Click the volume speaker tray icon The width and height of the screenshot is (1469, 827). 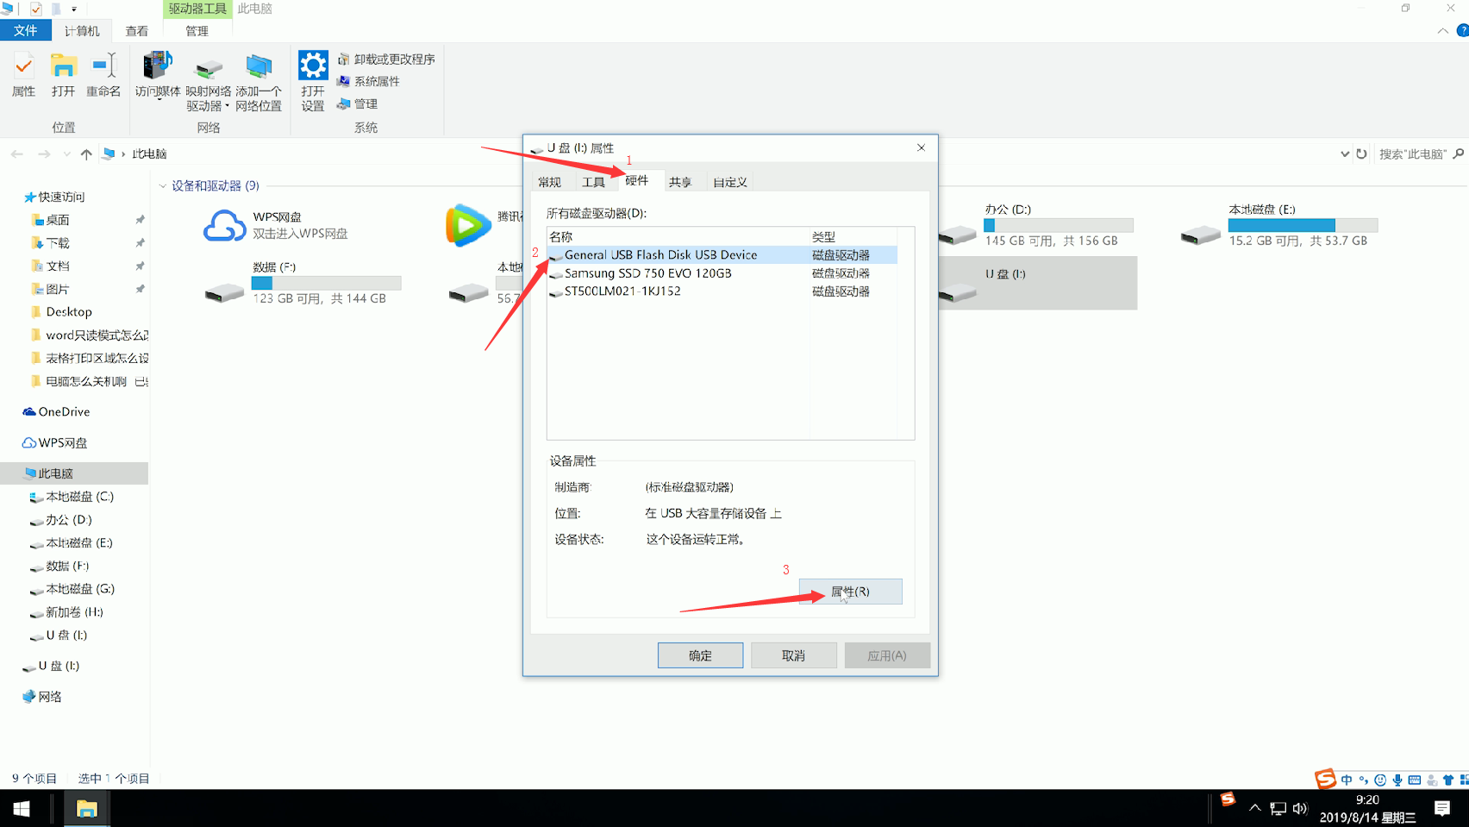click(x=1300, y=808)
